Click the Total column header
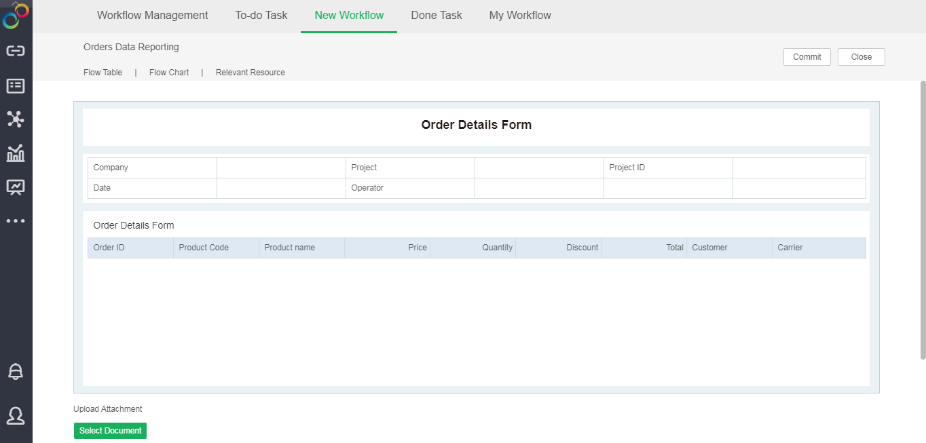This screenshot has width=926, height=443. [644, 248]
